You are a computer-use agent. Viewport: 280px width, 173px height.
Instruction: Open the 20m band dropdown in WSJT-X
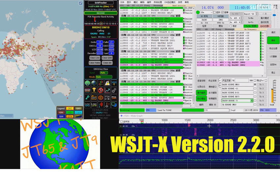coord(206,12)
